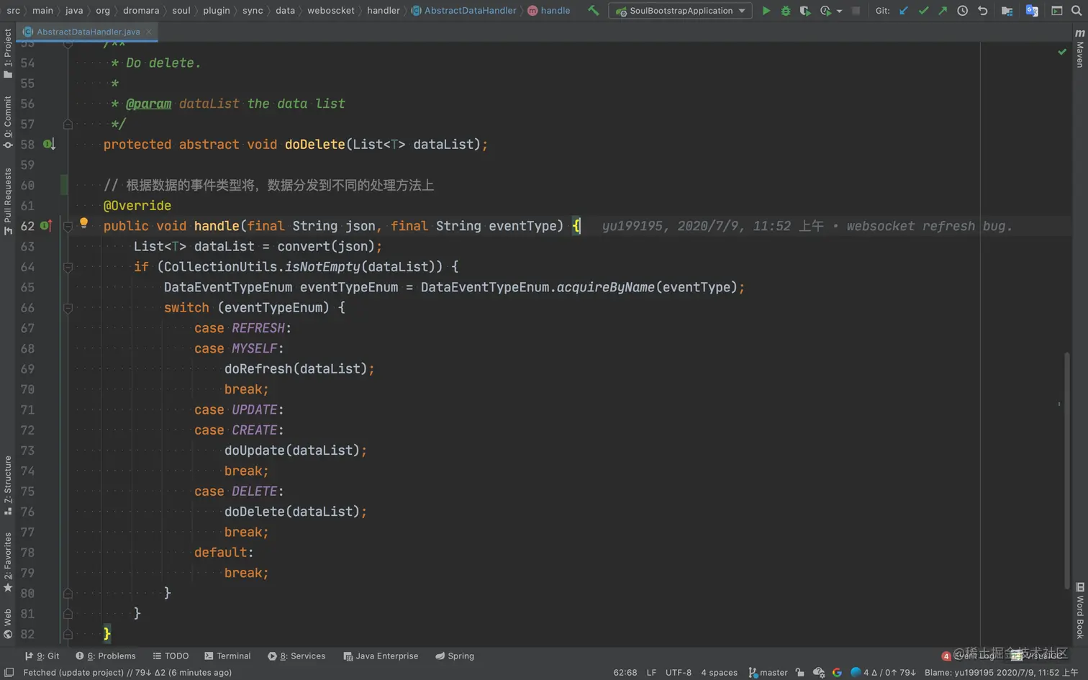Click the Profiler run icon
Viewport: 1088px width, 680px height.
[825, 11]
